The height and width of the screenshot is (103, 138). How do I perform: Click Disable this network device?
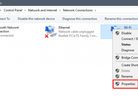click(36, 19)
